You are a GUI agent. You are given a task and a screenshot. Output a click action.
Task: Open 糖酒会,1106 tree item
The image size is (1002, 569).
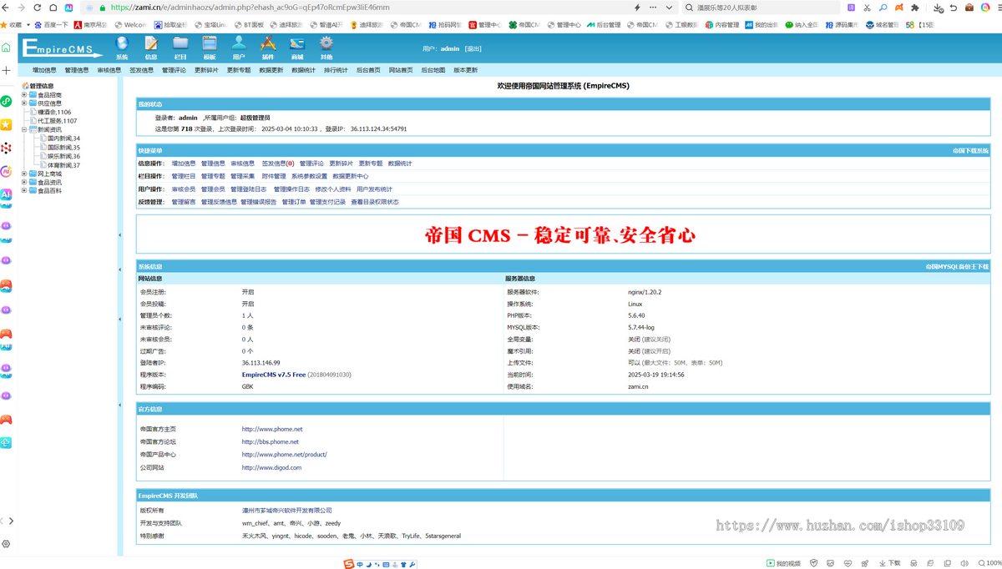coord(54,112)
